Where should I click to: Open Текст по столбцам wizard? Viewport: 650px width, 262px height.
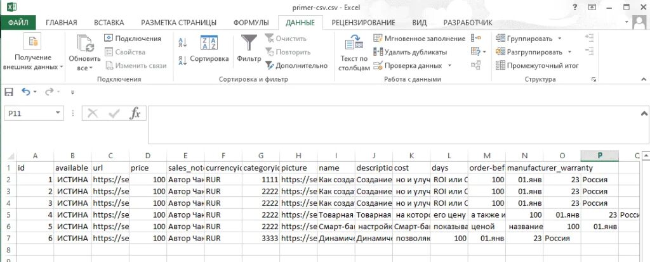pyautogui.click(x=354, y=53)
